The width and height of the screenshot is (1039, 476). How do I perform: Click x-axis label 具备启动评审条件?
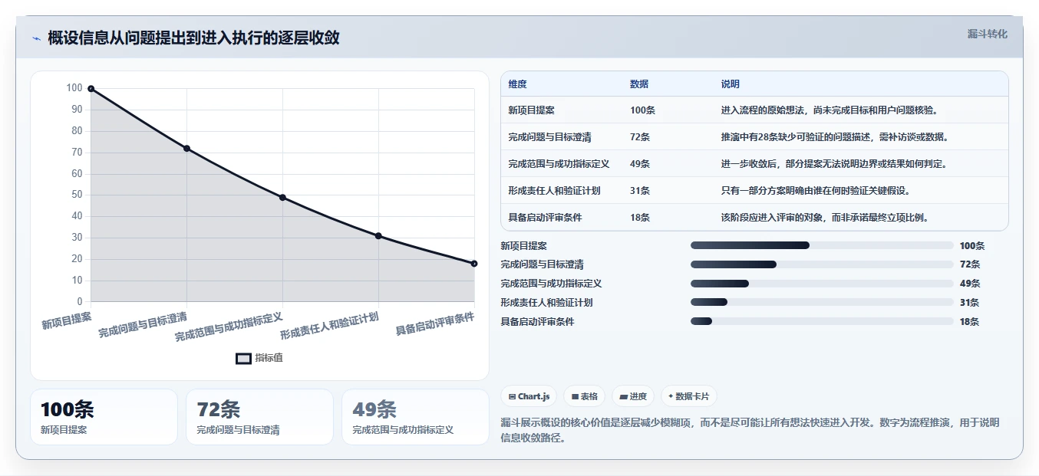coord(435,324)
